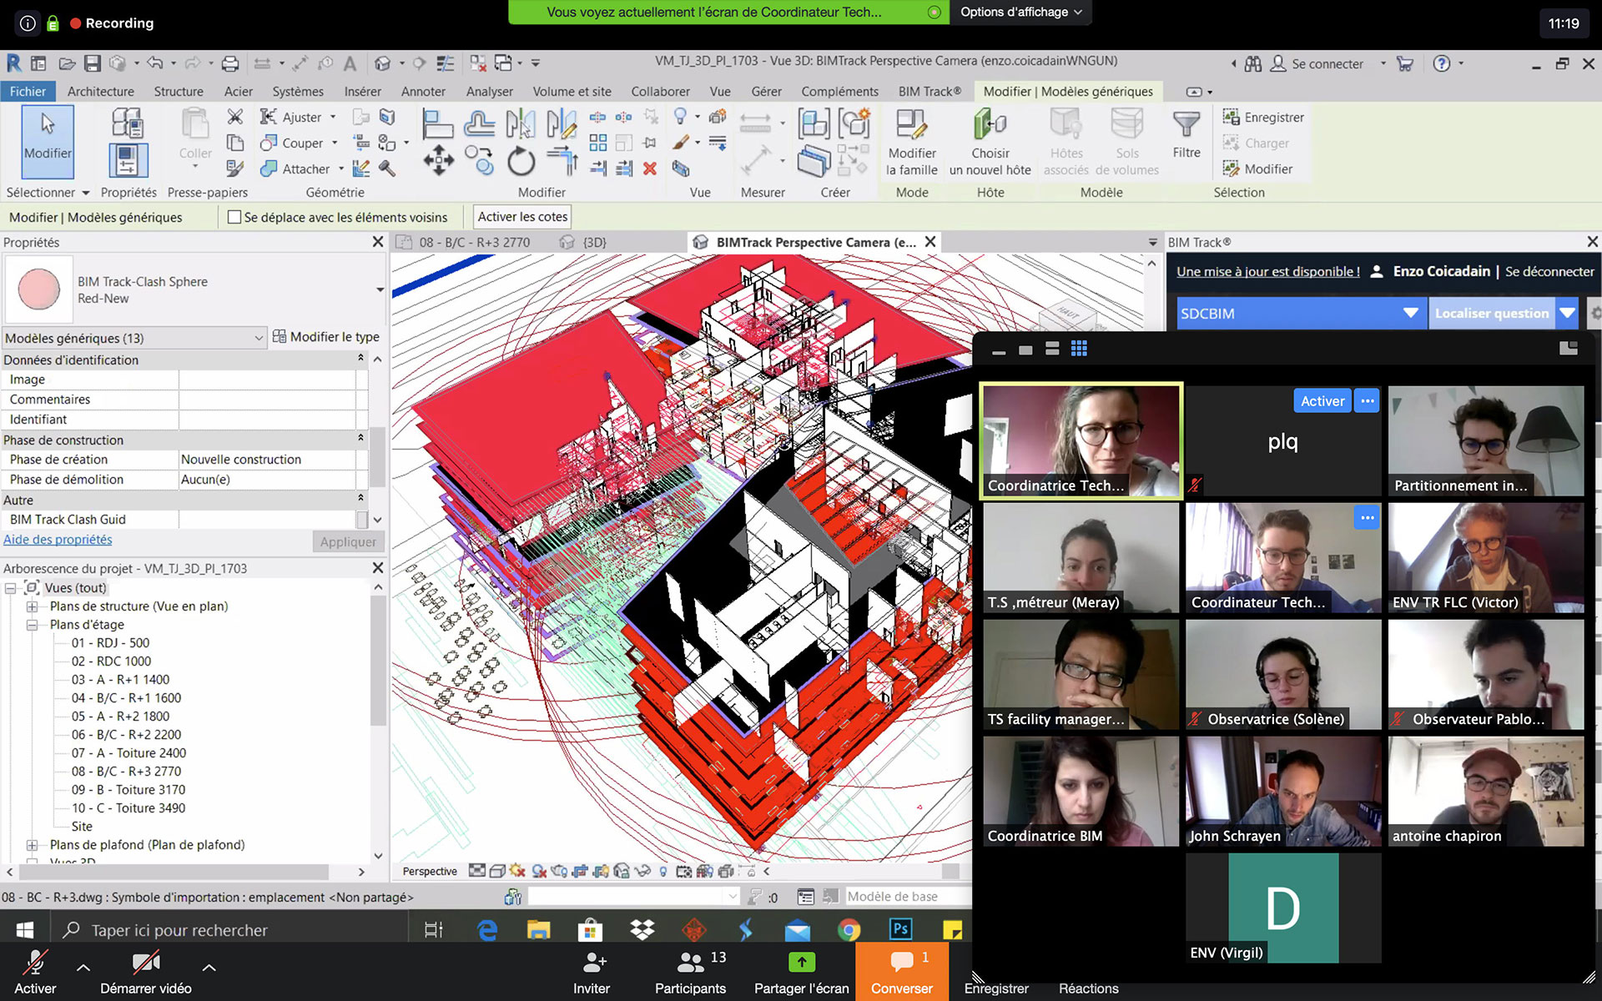Click Partager l'écran in Zoom
The image size is (1602, 1001).
[801, 973]
